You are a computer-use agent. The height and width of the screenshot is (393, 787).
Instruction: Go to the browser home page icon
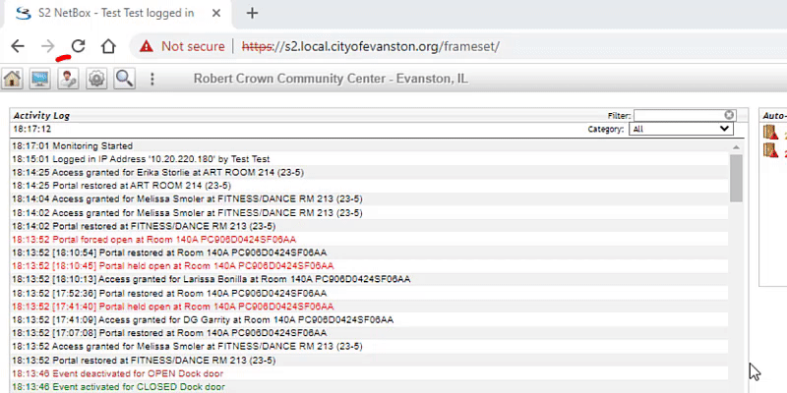click(x=108, y=46)
